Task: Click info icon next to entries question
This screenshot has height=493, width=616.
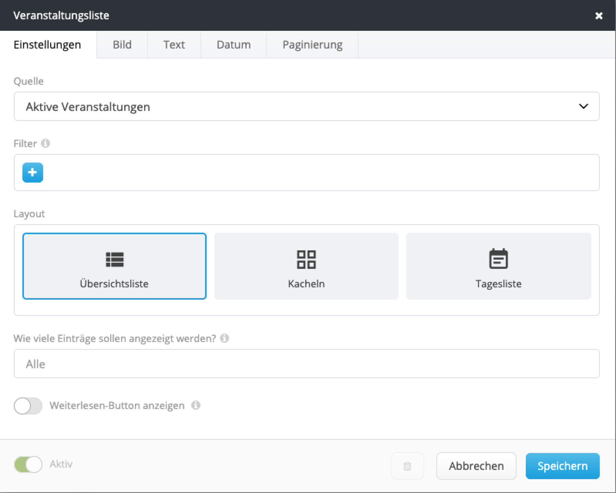Action: coord(225,338)
